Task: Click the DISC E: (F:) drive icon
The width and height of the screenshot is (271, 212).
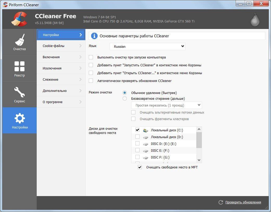Action: click(x=146, y=151)
